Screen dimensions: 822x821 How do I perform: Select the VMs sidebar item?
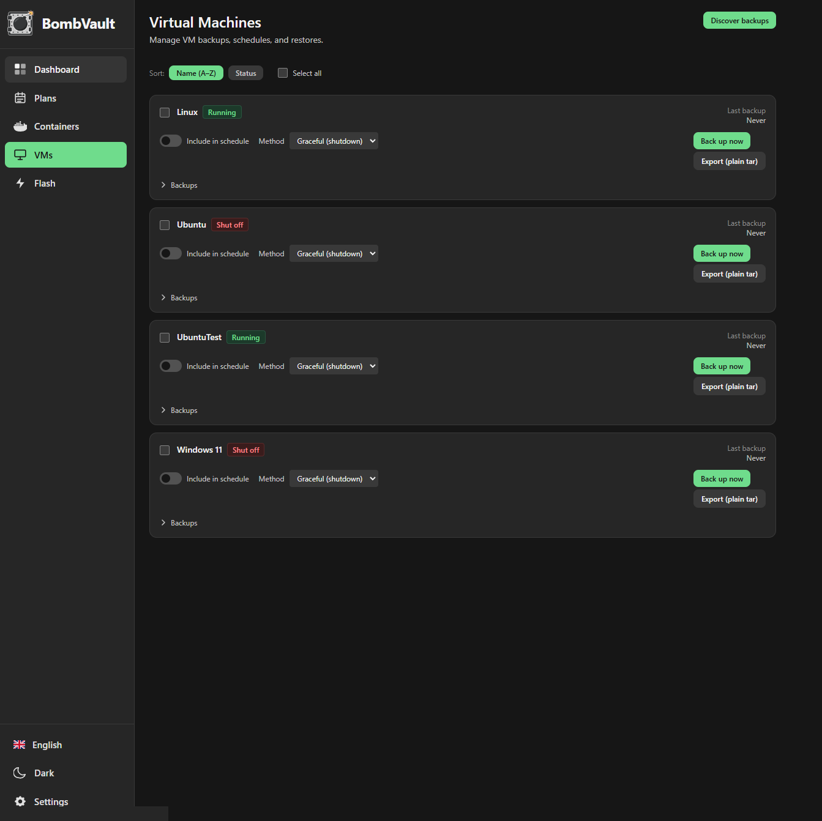click(65, 155)
